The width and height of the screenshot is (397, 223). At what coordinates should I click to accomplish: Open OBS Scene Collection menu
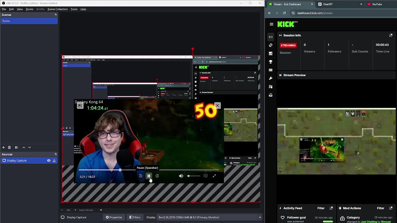(x=57, y=9)
